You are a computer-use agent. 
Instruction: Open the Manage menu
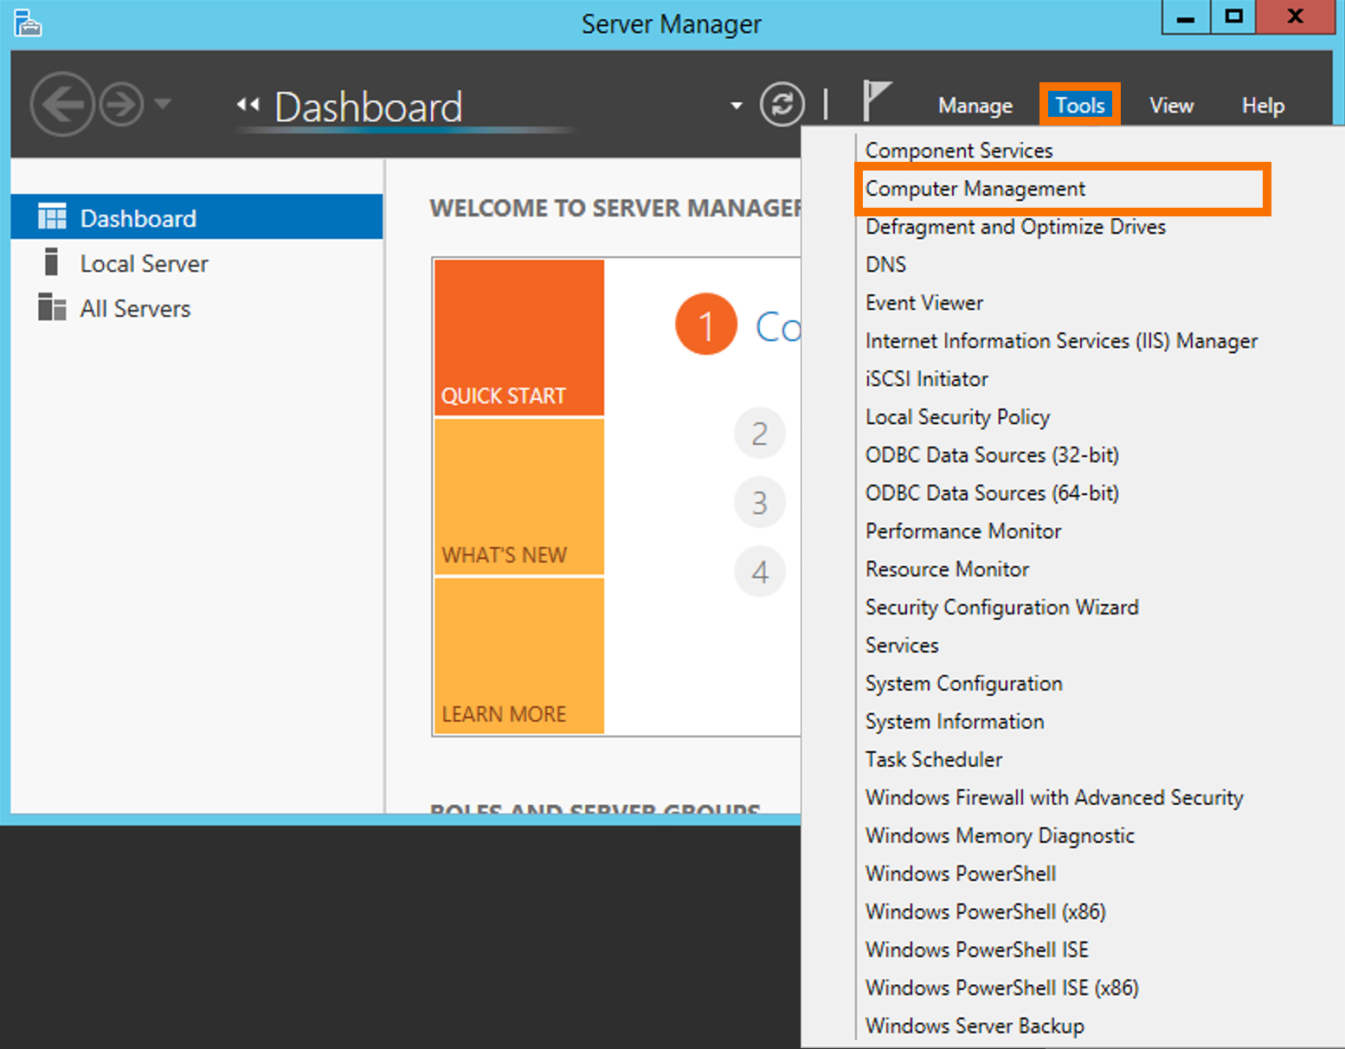975,106
